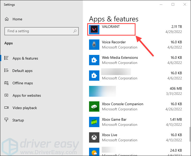Close the Settings window
191x156 pixels.
[x=185, y=4]
